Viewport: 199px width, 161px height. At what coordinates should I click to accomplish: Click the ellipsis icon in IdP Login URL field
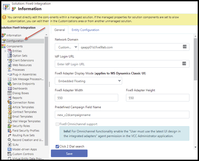[x=184, y=63]
